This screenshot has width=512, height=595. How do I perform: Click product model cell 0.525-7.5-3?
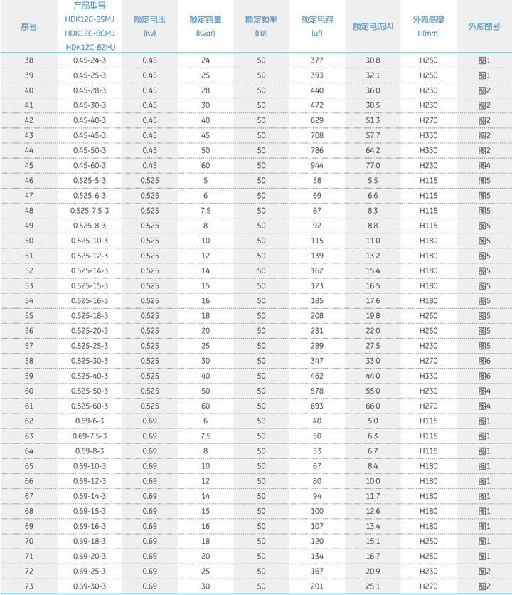pyautogui.click(x=90, y=211)
